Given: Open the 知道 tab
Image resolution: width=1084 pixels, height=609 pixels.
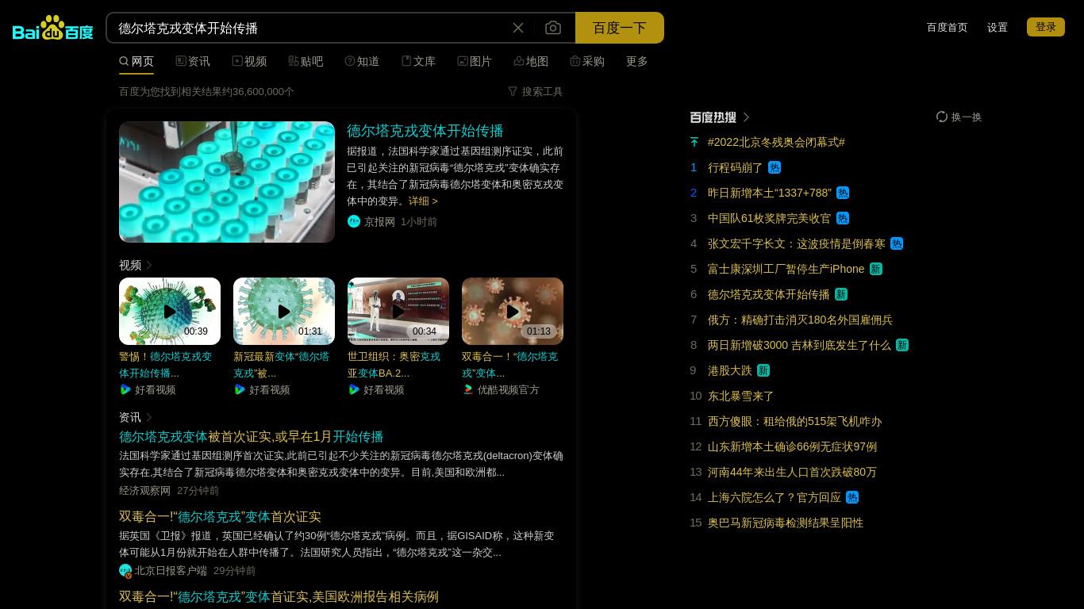Looking at the screenshot, I should (x=362, y=61).
